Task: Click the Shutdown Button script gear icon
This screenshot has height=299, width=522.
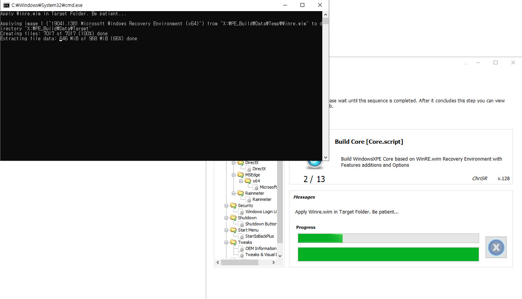Action: click(241, 224)
